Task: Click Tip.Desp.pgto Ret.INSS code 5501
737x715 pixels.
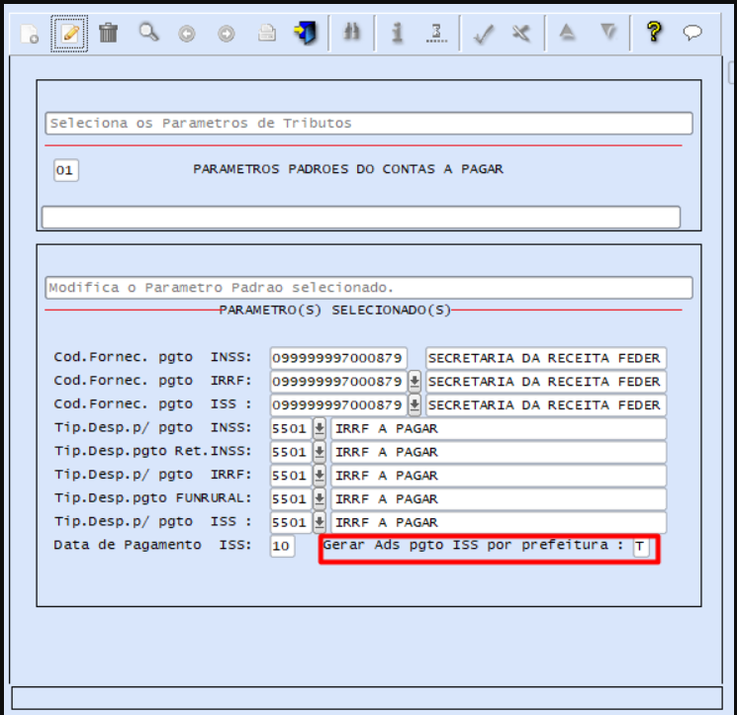Action: pos(291,452)
